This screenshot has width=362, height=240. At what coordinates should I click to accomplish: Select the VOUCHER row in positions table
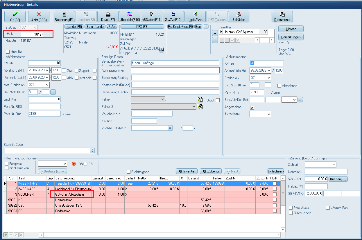[26, 194]
